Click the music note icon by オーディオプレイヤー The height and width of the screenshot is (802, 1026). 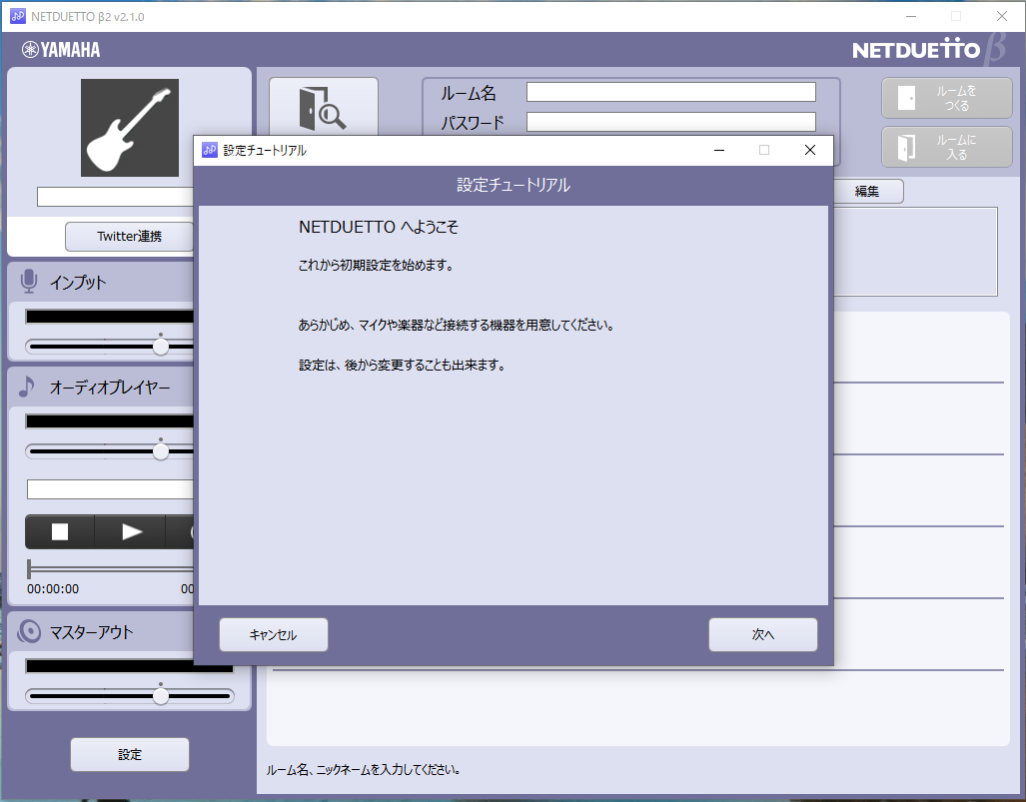[26, 387]
